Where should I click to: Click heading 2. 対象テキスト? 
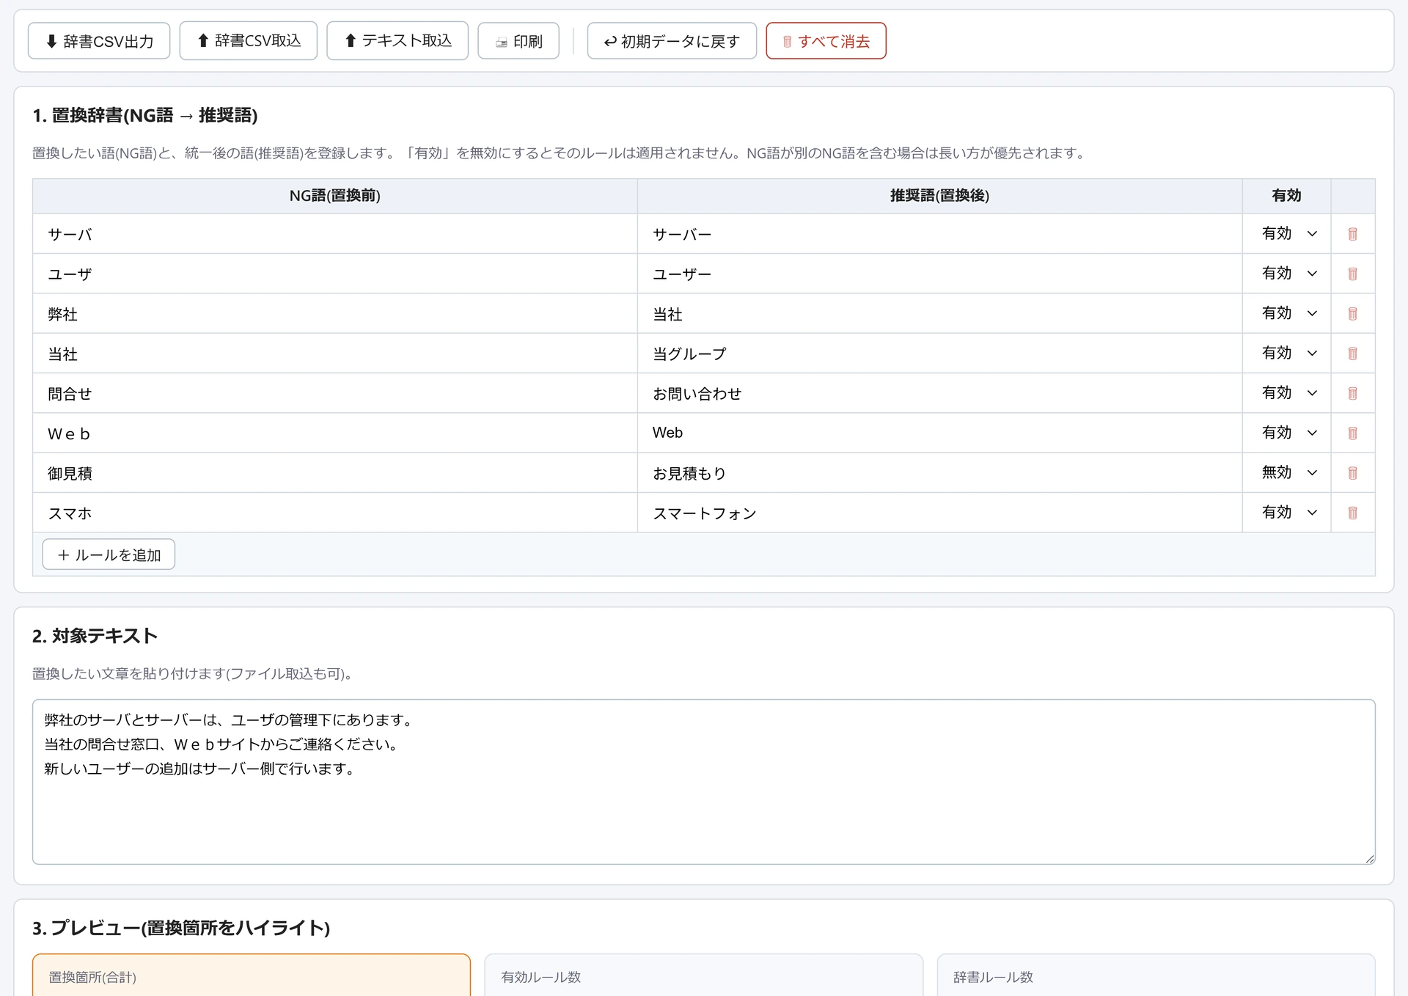point(95,636)
